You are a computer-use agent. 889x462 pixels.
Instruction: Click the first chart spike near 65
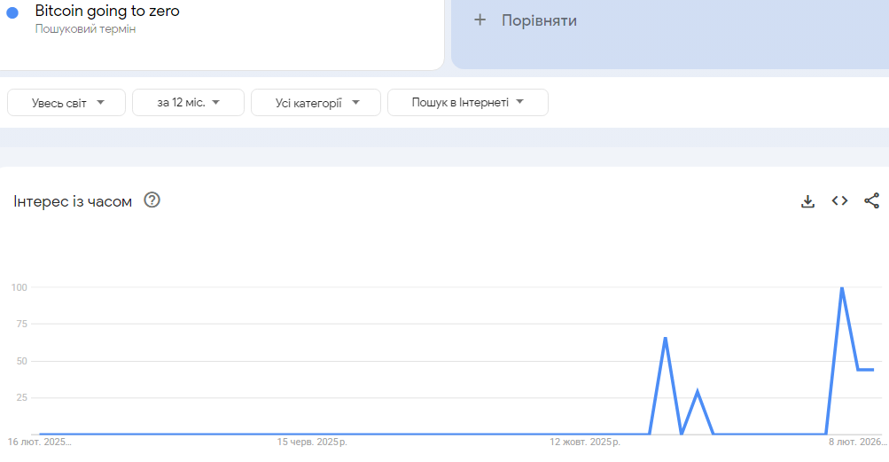click(665, 338)
